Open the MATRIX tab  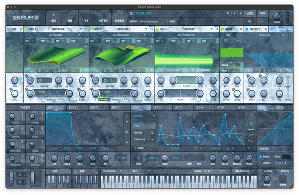point(103,17)
